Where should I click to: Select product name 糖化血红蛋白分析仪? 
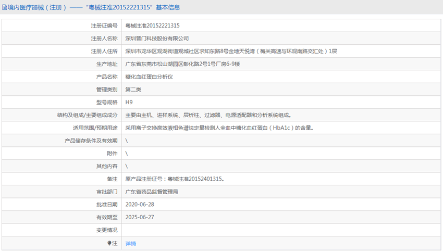coord(149,77)
